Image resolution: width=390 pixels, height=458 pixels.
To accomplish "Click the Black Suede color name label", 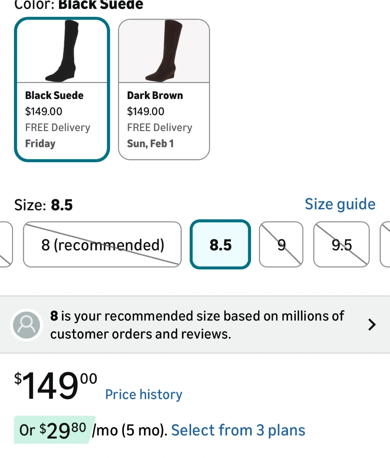I will (x=54, y=95).
